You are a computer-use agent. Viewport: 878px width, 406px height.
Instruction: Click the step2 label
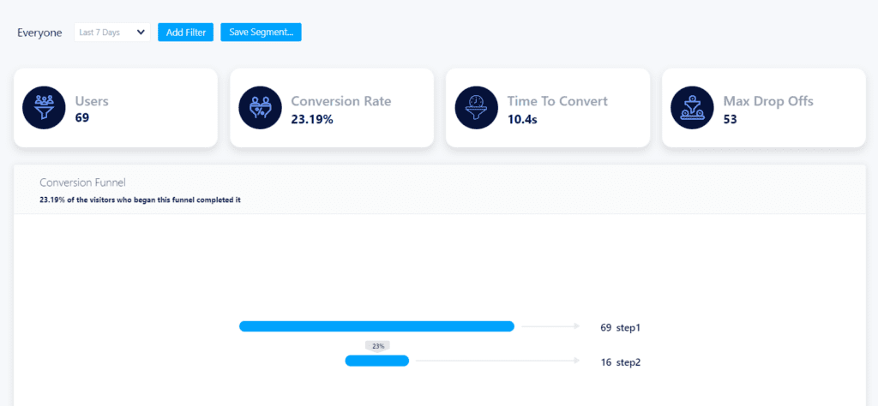point(628,362)
